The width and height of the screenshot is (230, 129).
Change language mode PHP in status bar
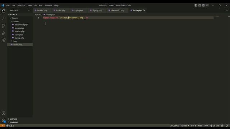point(206,125)
